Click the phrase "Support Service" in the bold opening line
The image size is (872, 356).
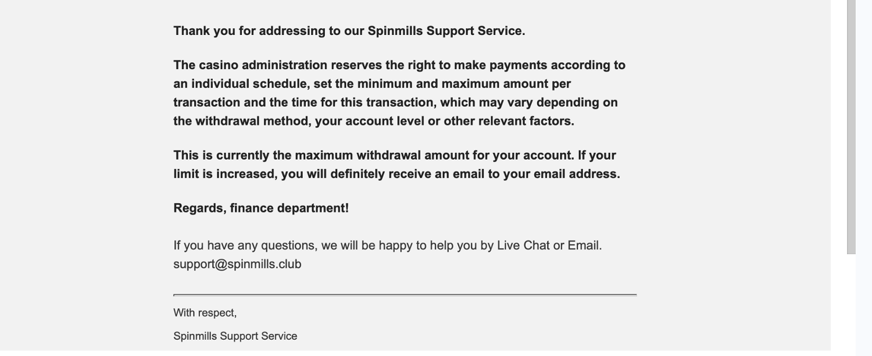[474, 31]
